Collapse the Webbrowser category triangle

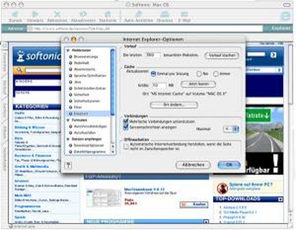[68, 51]
